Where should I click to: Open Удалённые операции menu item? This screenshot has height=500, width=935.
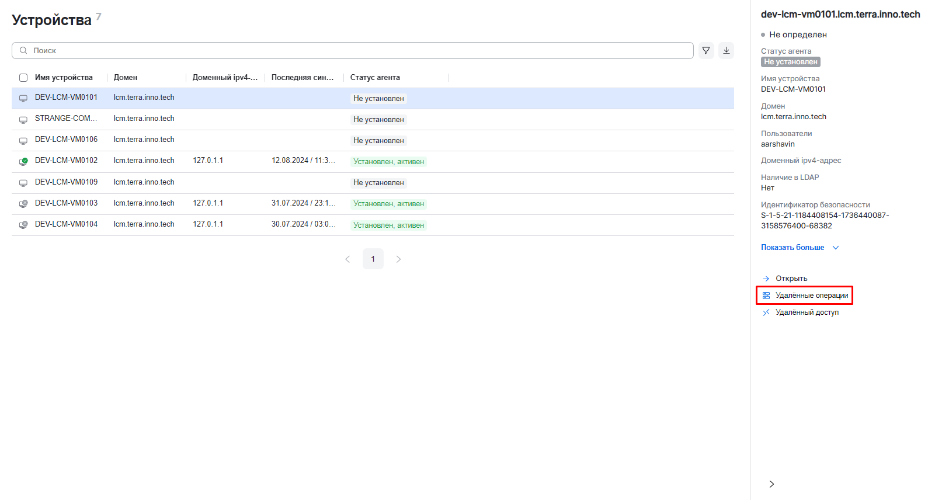coord(811,296)
